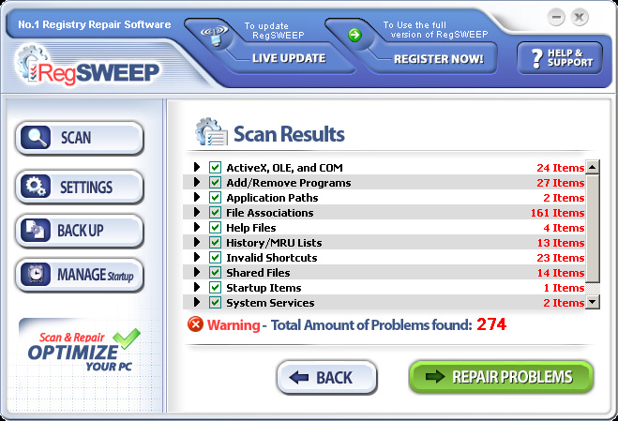Click the "23 Items" count
This screenshot has width=618, height=421.
coord(561,258)
